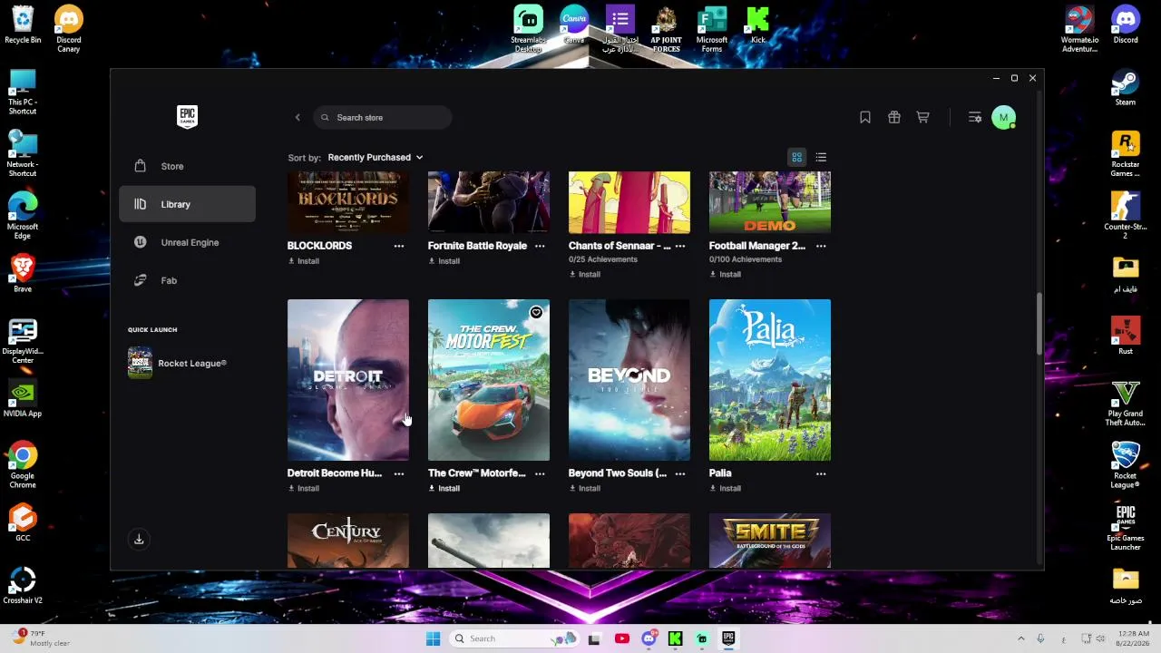The width and height of the screenshot is (1161, 653).
Task: Click the Windows taskbar Search box
Action: point(514,638)
